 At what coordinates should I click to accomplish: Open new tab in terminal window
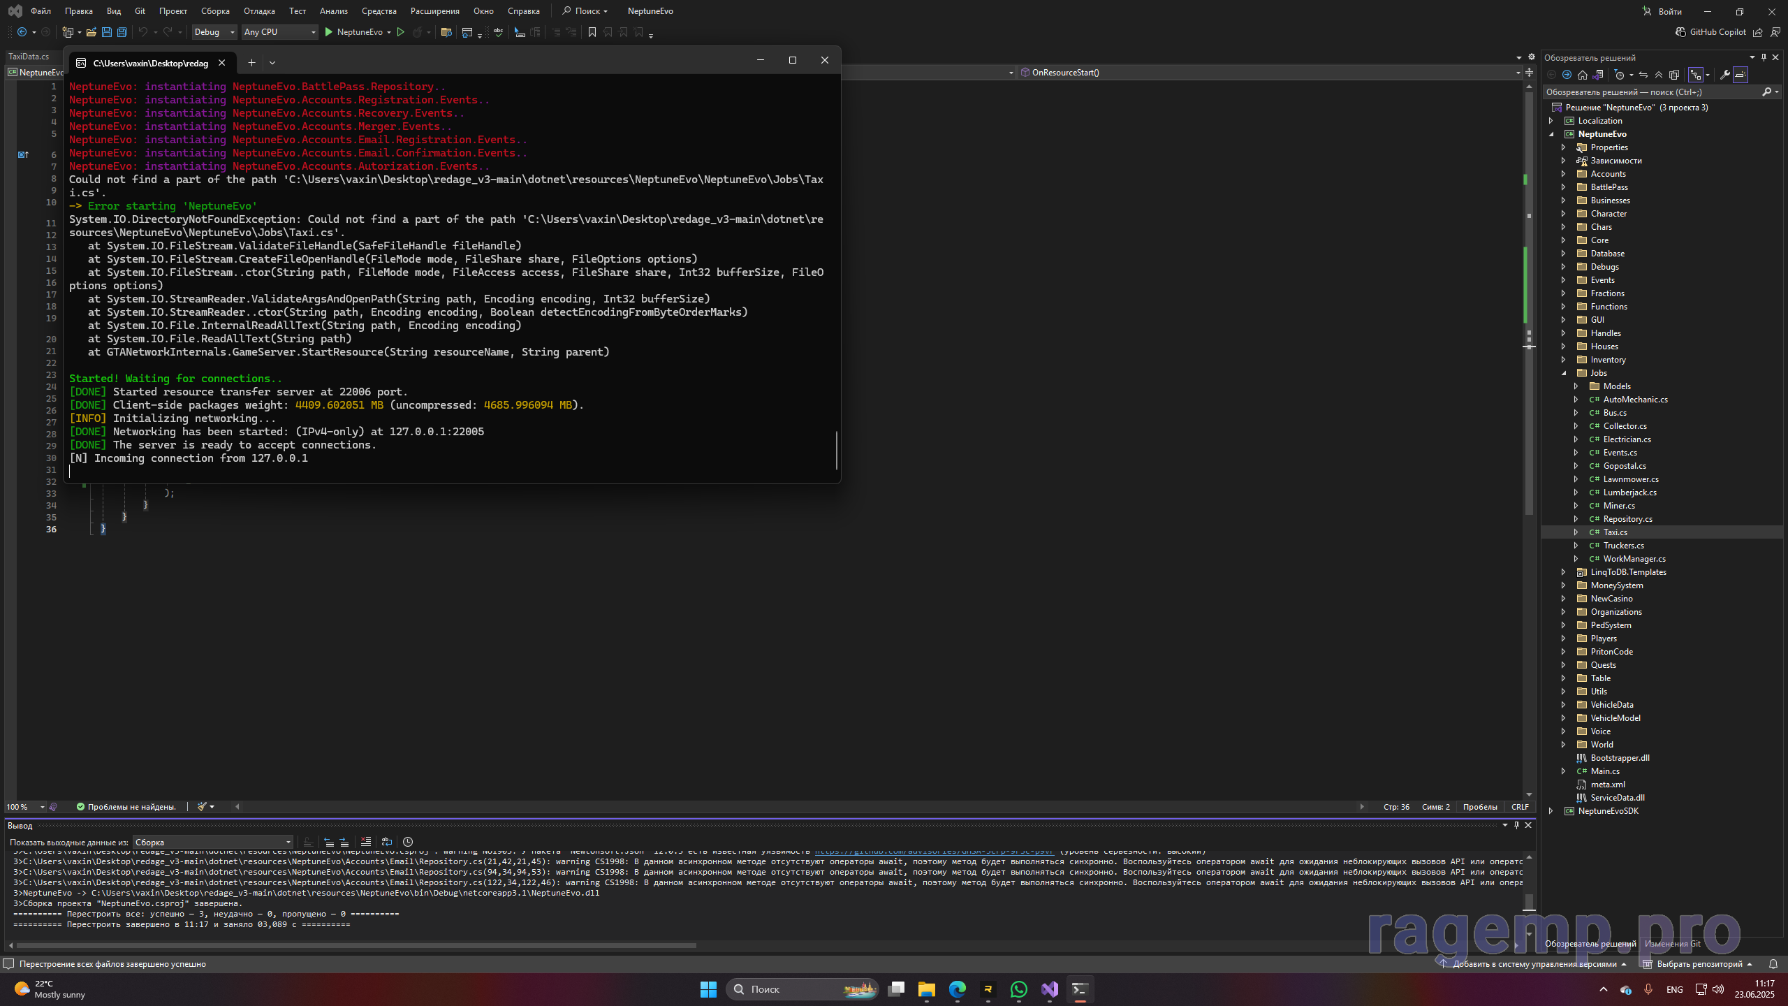(251, 63)
